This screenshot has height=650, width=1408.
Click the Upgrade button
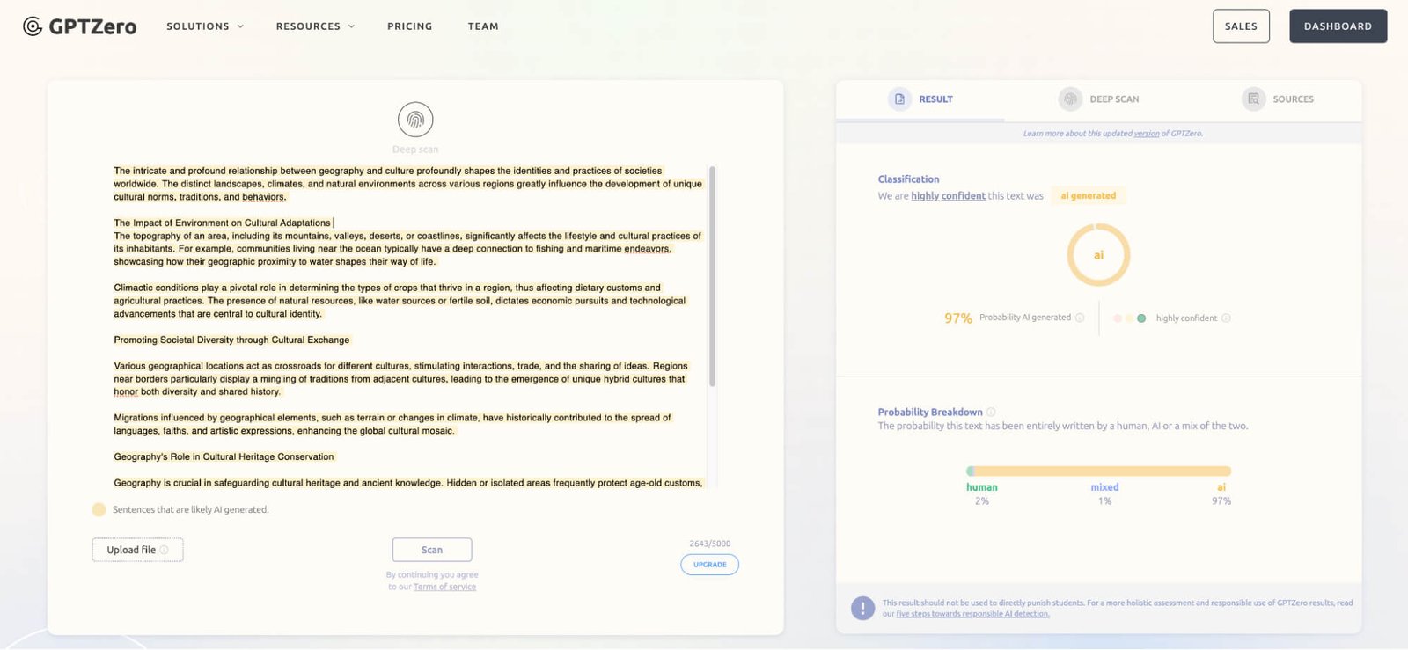pyautogui.click(x=709, y=565)
